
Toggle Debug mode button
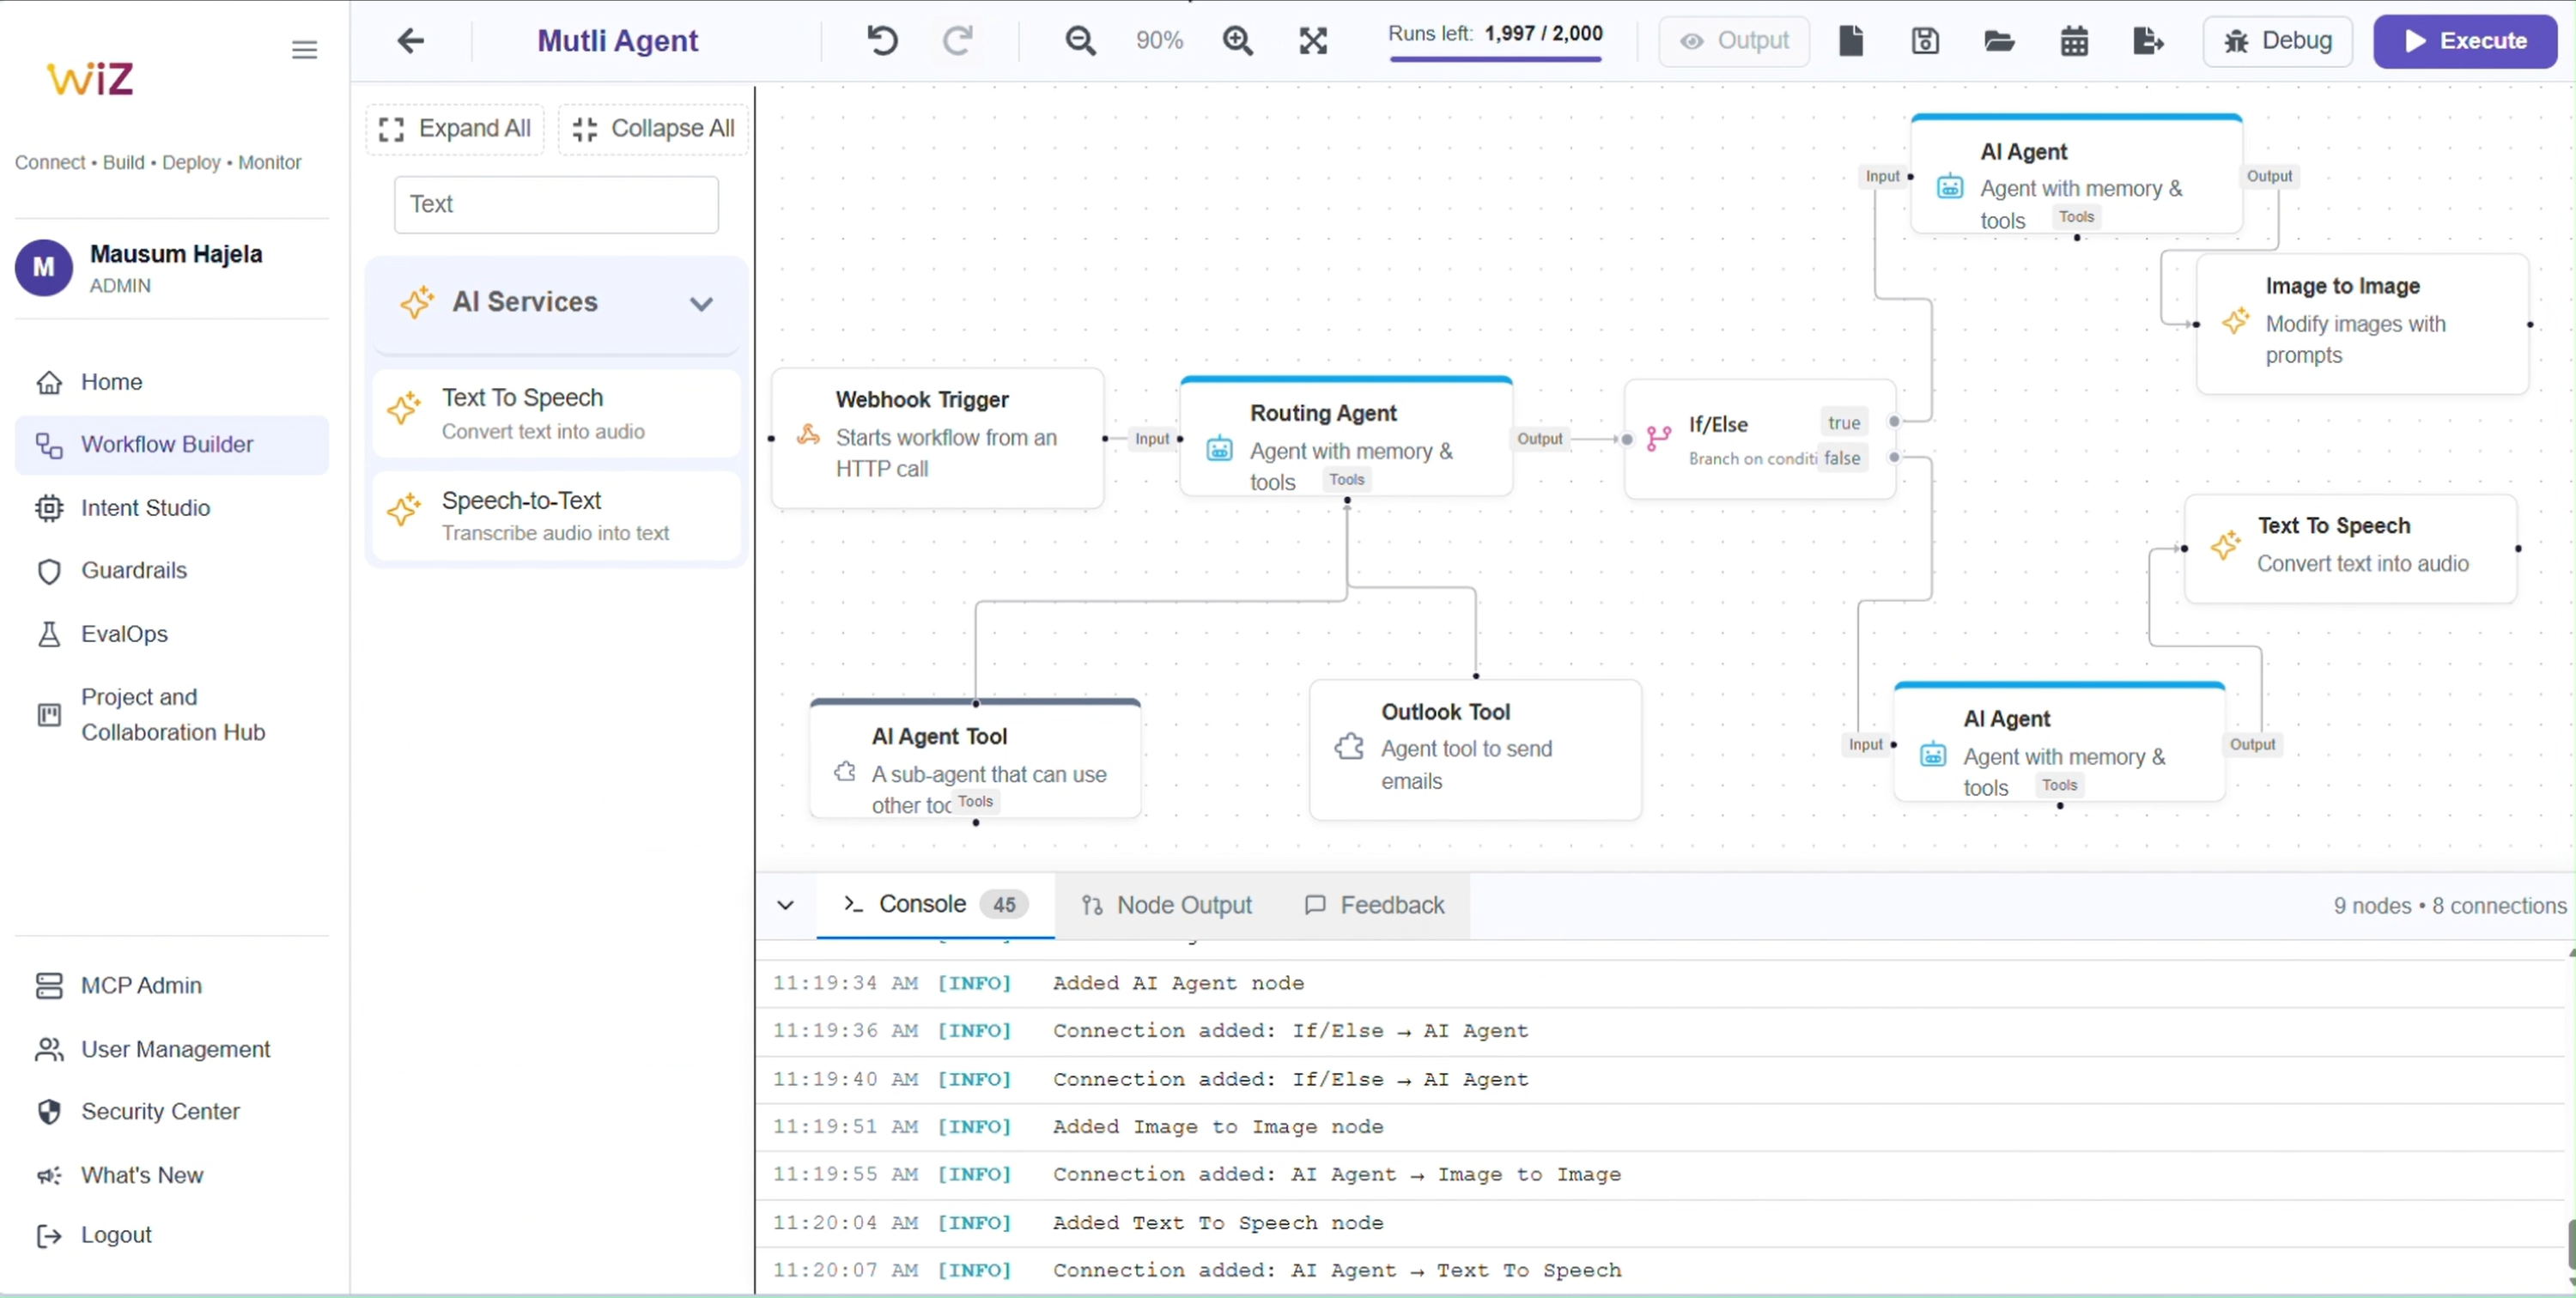click(x=2277, y=41)
